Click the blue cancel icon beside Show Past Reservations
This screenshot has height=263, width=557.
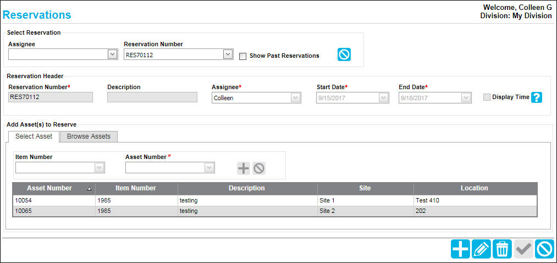pos(344,54)
